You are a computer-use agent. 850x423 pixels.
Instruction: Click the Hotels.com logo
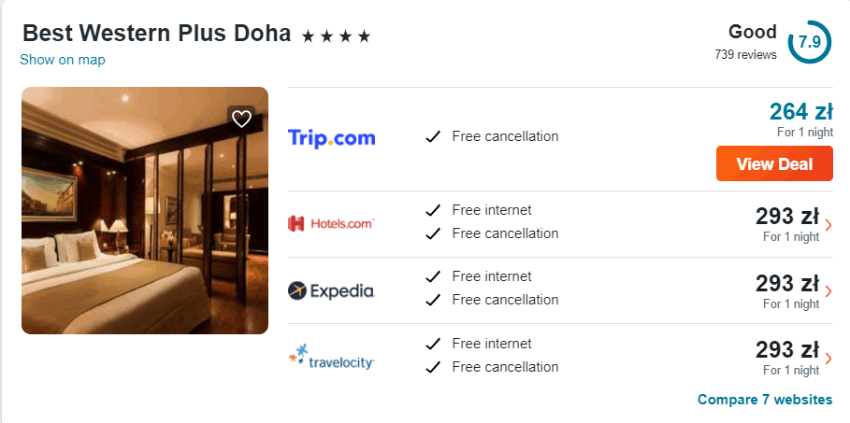[331, 223]
